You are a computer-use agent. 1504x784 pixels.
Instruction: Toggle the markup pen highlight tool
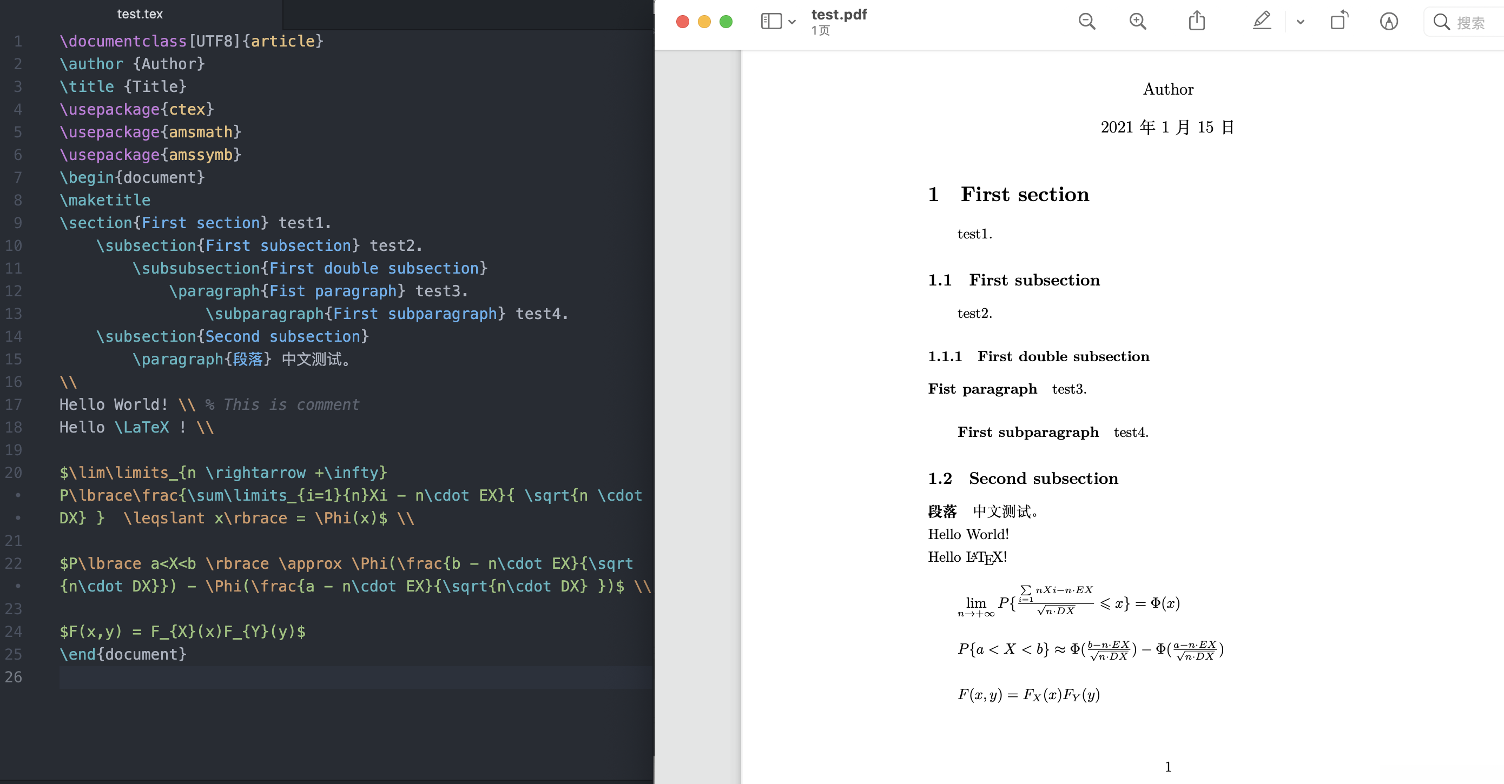pyautogui.click(x=1262, y=21)
